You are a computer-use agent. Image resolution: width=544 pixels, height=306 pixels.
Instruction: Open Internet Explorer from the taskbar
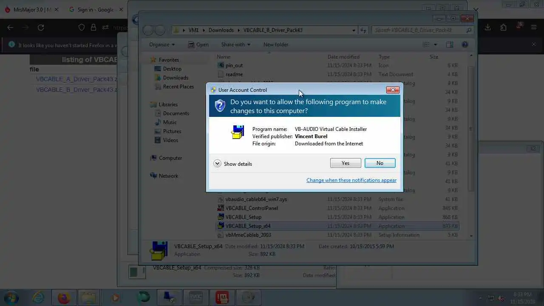point(38,297)
